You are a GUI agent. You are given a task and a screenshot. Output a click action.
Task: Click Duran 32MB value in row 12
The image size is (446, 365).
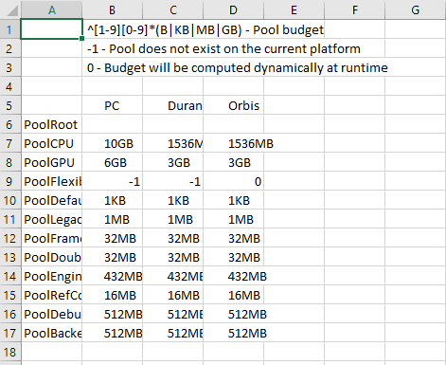[173, 238]
